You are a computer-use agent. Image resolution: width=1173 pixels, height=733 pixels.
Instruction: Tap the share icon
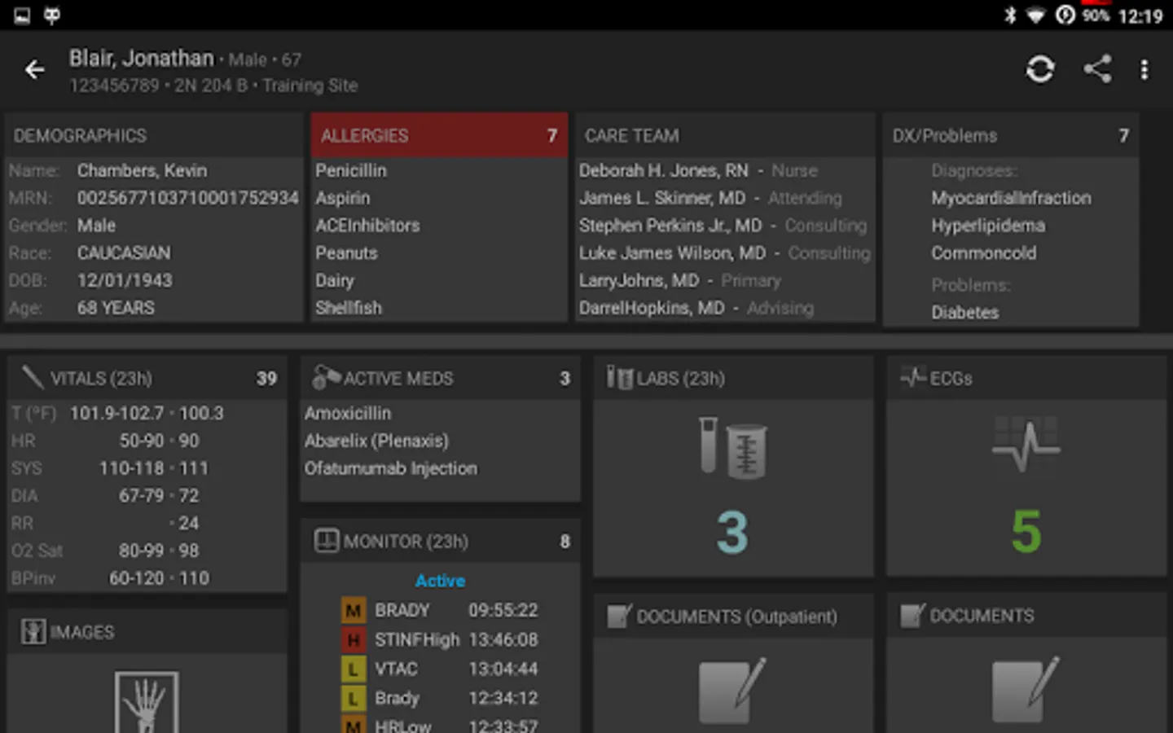click(x=1097, y=69)
